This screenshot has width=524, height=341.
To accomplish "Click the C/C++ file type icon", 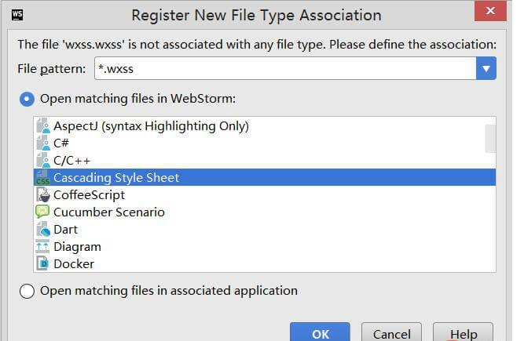I will point(43,161).
